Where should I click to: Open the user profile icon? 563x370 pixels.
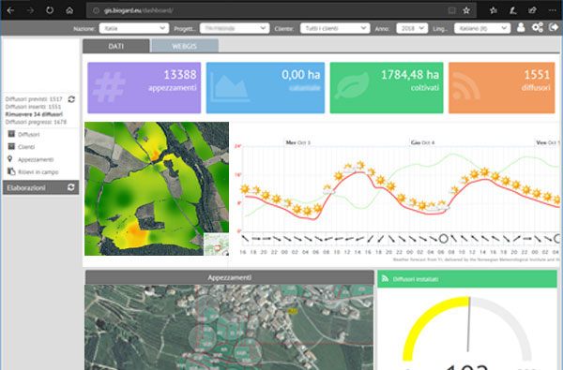521,27
